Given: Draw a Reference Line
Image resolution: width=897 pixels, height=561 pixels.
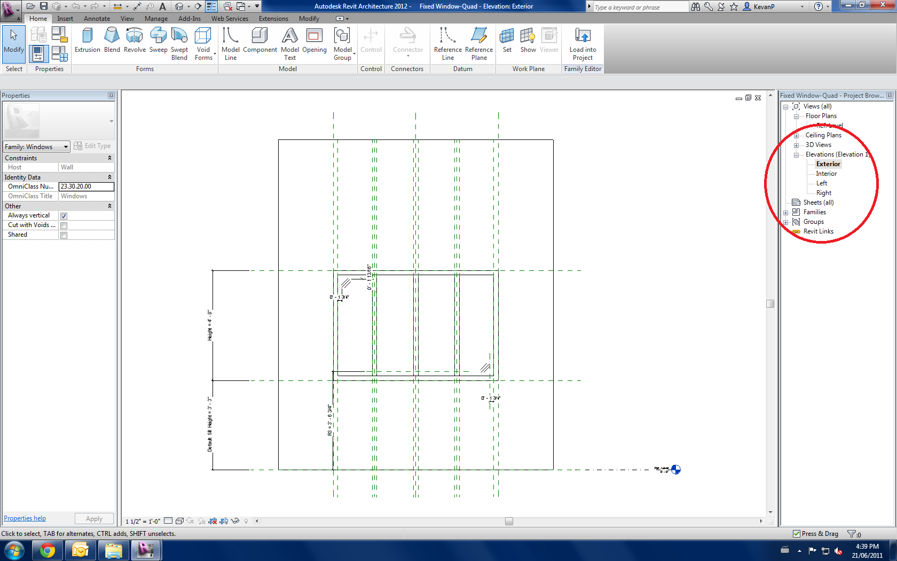Looking at the screenshot, I should tap(448, 44).
